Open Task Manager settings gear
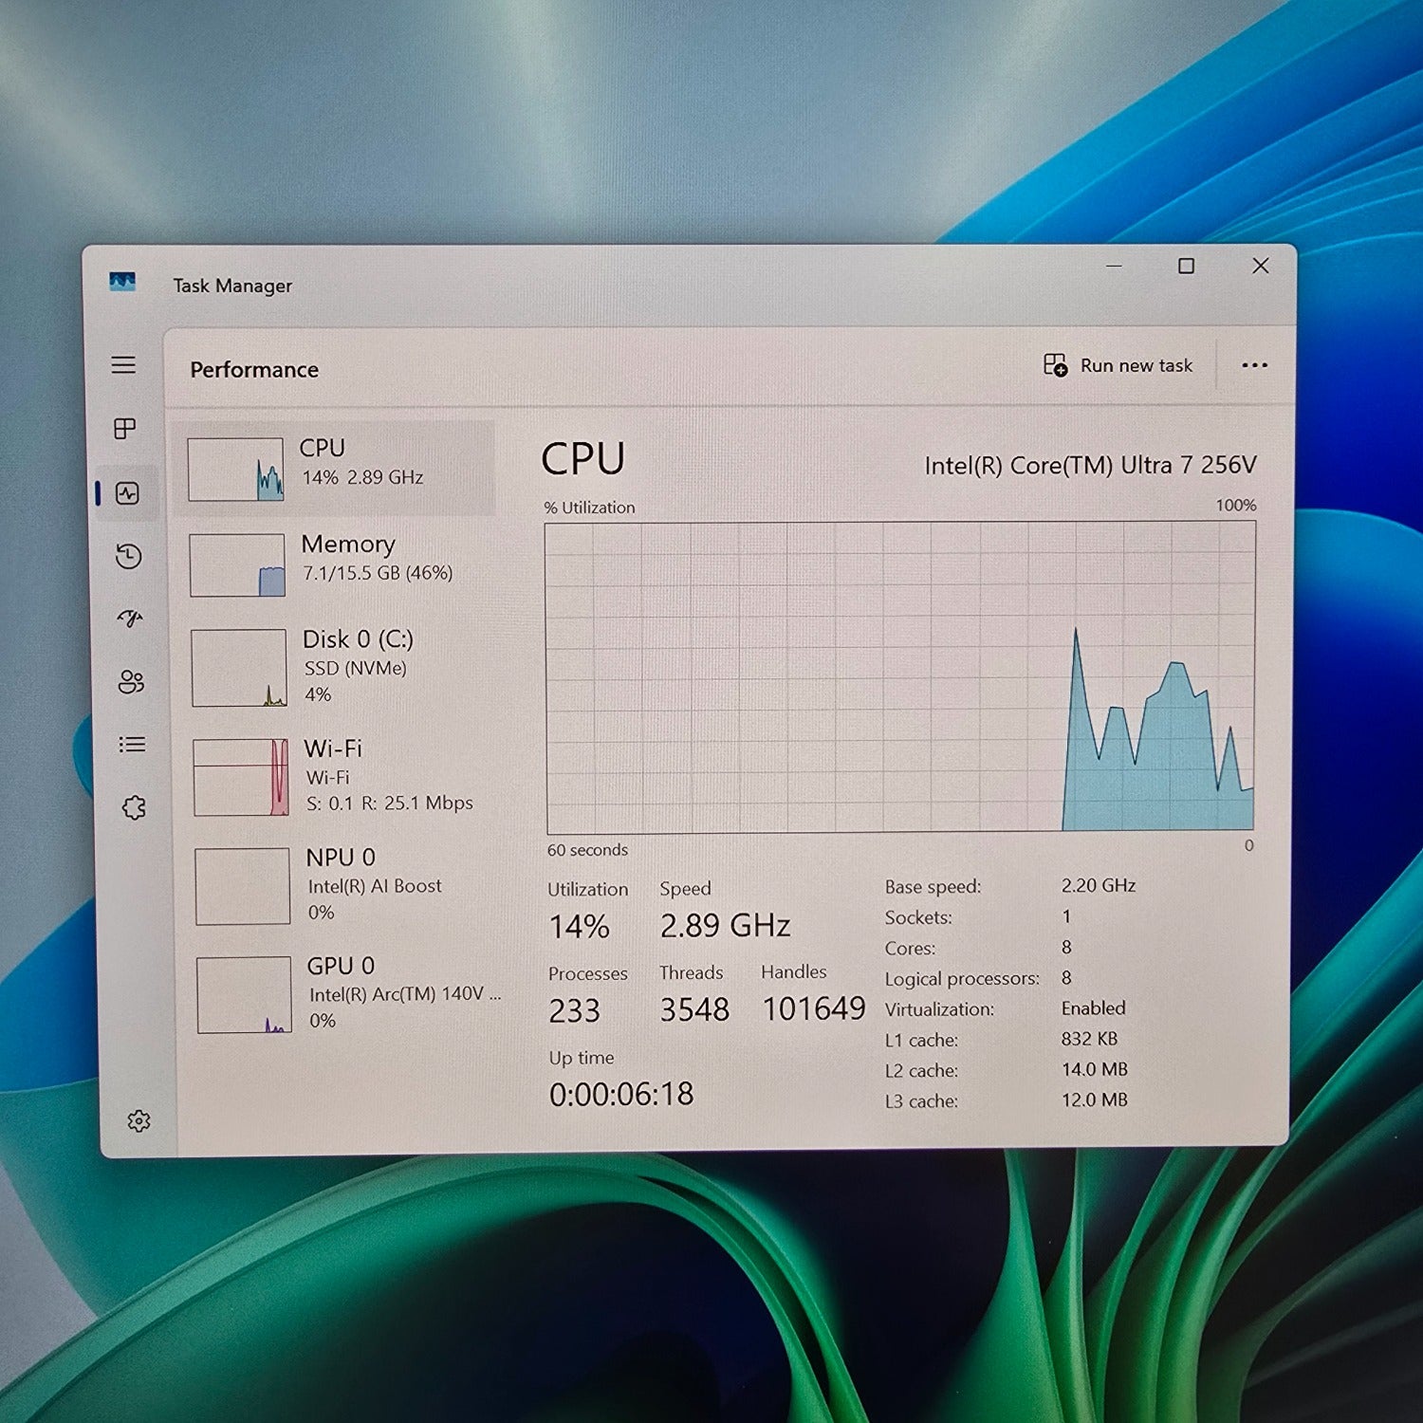 coord(139,1121)
